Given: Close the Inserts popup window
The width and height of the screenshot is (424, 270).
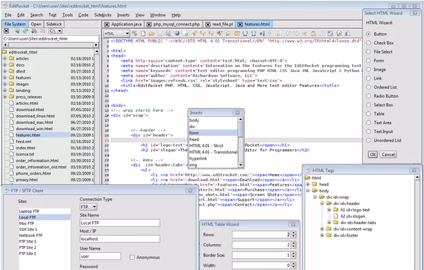Looking at the screenshot, I should (x=237, y=112).
